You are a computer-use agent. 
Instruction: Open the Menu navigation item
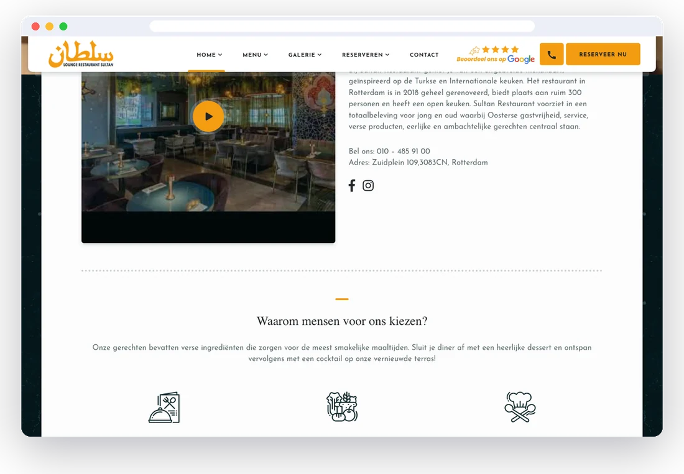[x=252, y=55]
